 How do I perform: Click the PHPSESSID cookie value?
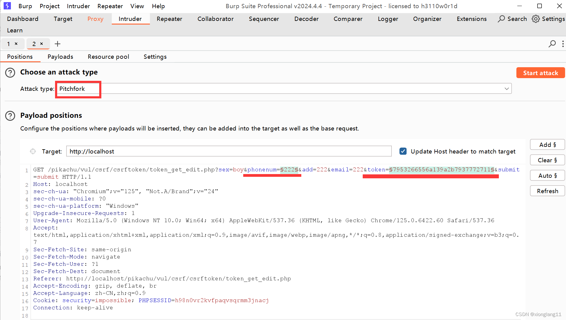point(222,300)
